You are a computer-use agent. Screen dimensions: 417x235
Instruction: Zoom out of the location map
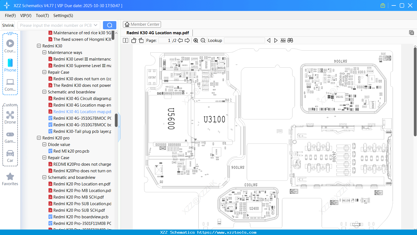coord(203,40)
